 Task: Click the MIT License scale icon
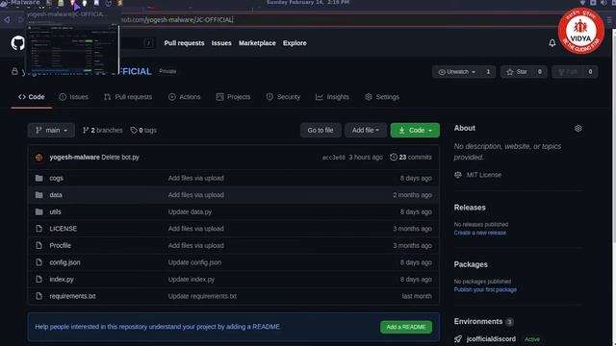point(458,175)
